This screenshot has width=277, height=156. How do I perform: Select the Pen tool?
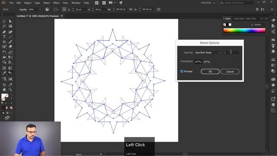point(4,32)
